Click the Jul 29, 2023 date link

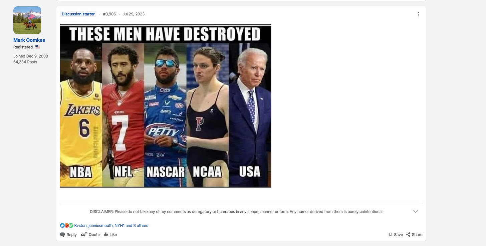(x=134, y=14)
